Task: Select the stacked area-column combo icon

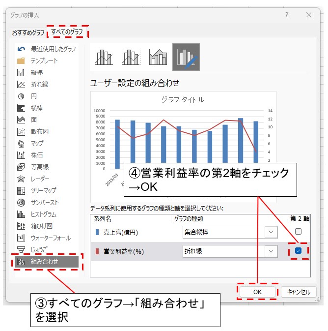Action: pos(158,57)
